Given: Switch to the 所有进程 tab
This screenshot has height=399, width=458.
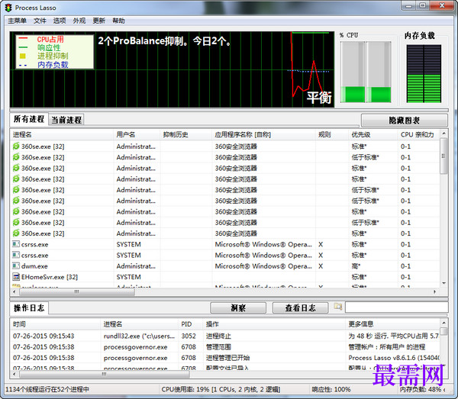Looking at the screenshot, I should pos(29,119).
